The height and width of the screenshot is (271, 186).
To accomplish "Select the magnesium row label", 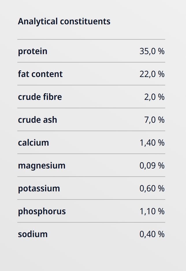I will 42,166.
